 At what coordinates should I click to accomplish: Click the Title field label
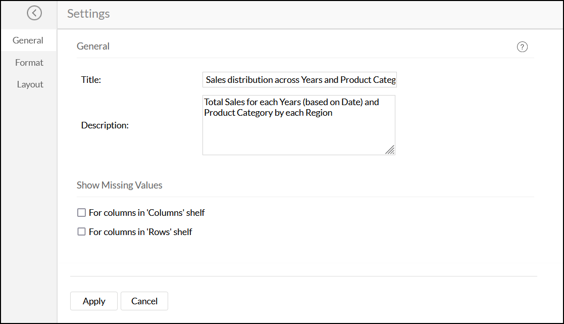[91, 79]
